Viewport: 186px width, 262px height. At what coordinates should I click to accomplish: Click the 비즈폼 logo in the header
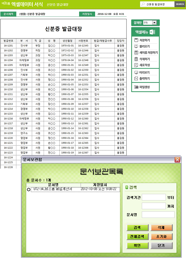pyautogui.click(x=6, y=3)
